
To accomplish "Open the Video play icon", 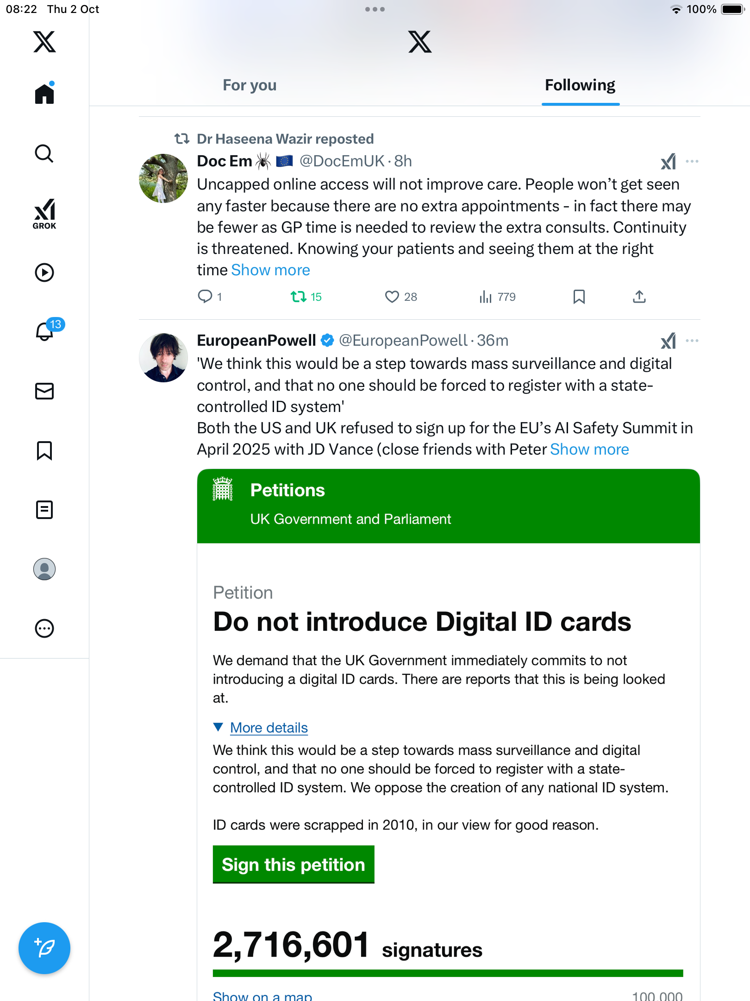I will tap(44, 272).
